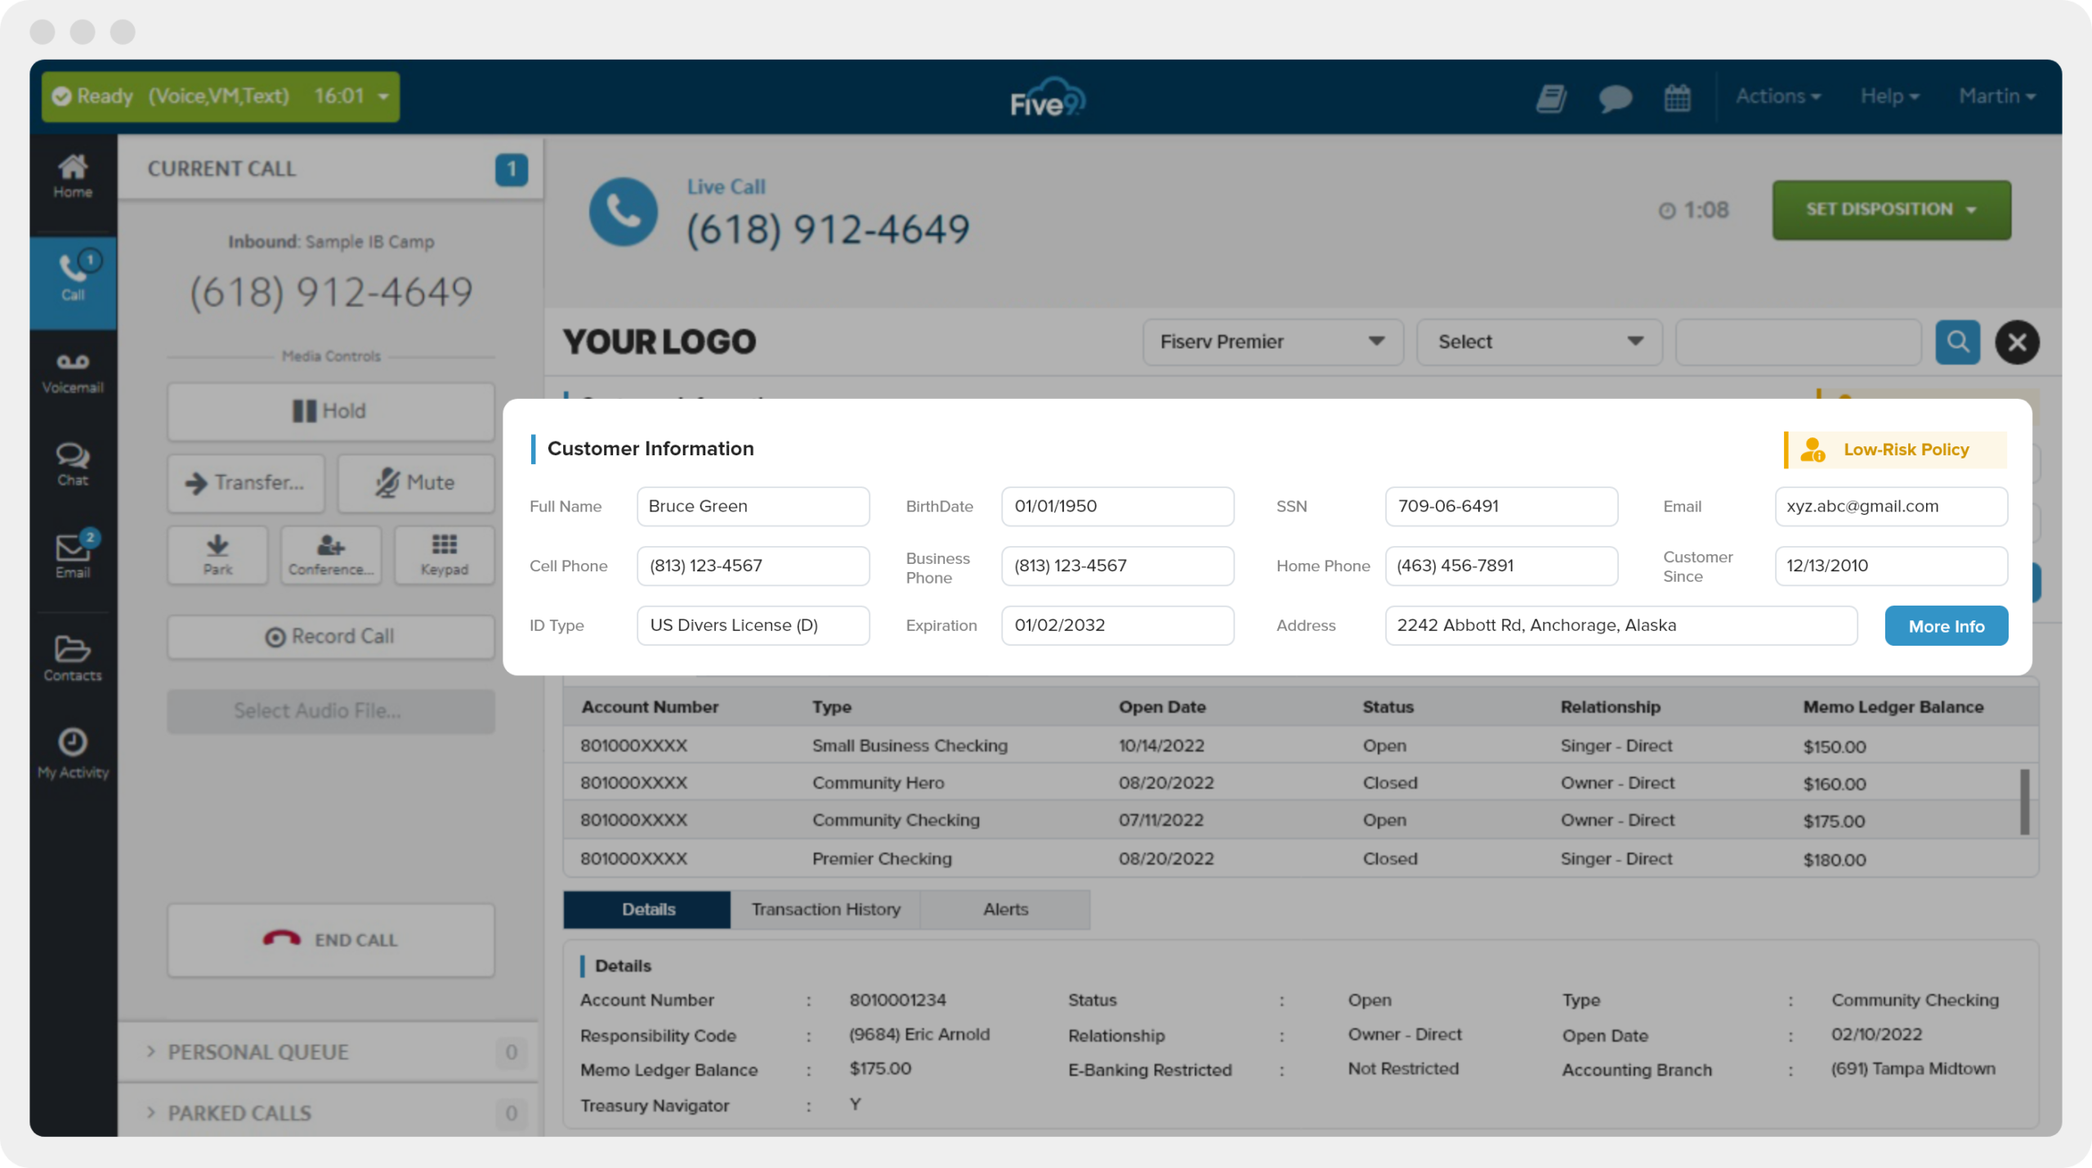This screenshot has height=1168, width=2092.
Task: Open the Ready status dropdown
Action: (221, 96)
